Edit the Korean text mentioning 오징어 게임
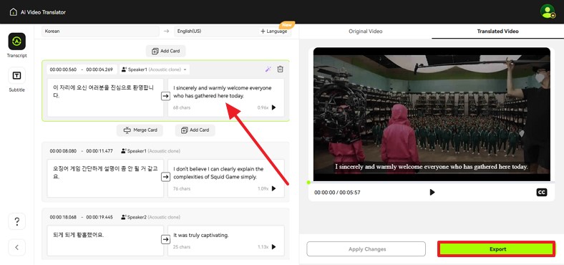 coord(105,178)
